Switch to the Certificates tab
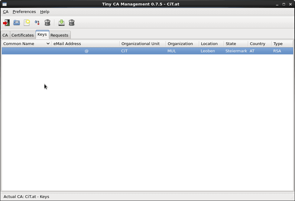 click(x=22, y=35)
